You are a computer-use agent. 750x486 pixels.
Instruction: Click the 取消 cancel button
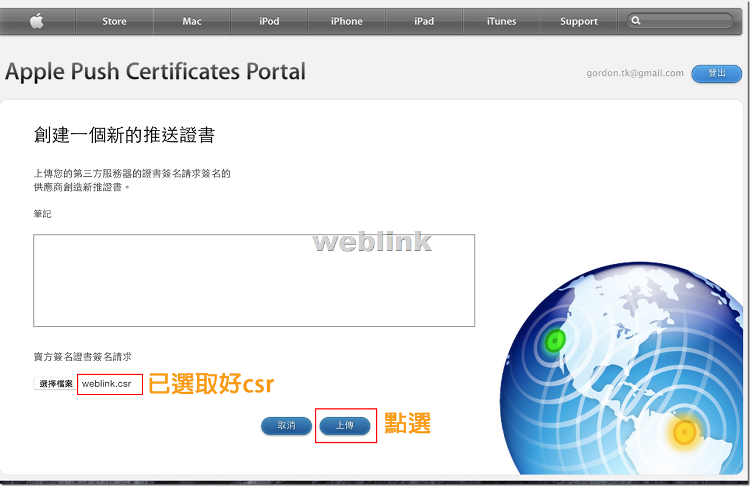click(x=286, y=426)
